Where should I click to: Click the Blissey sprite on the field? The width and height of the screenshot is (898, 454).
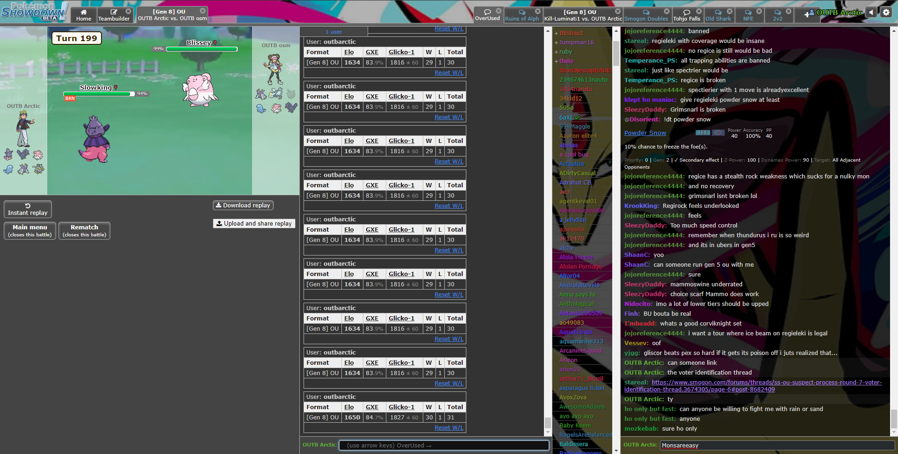(200, 89)
